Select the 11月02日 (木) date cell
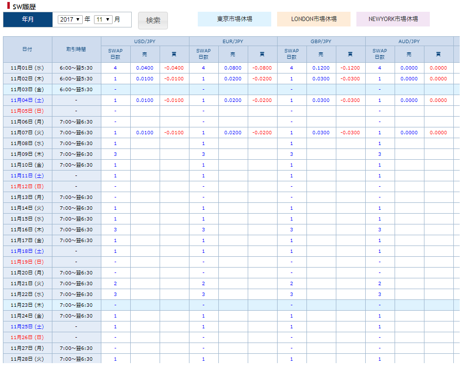469x369 pixels. pyautogui.click(x=27, y=79)
